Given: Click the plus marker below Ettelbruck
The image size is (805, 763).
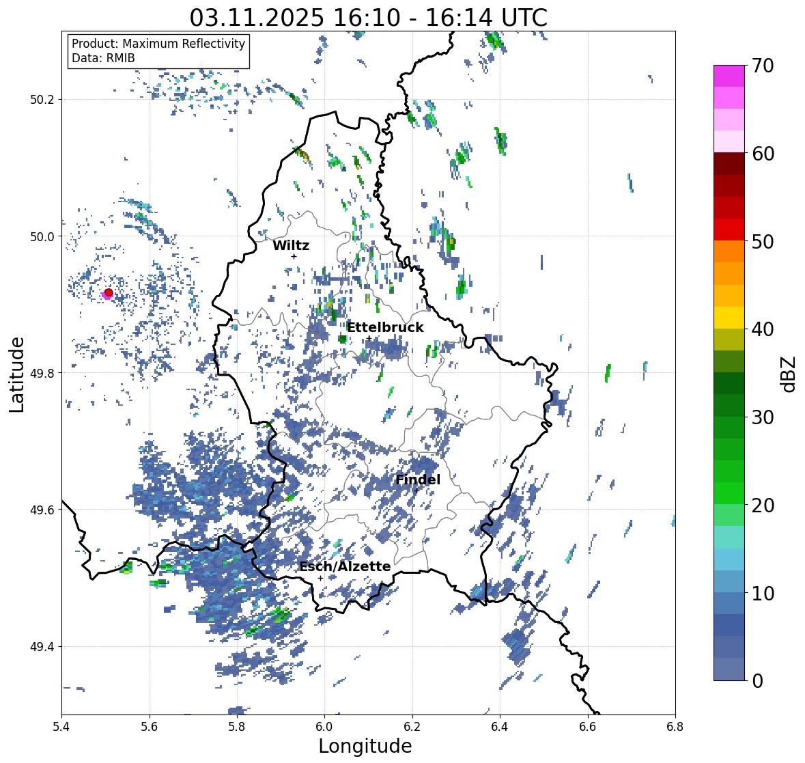Looking at the screenshot, I should [x=369, y=338].
